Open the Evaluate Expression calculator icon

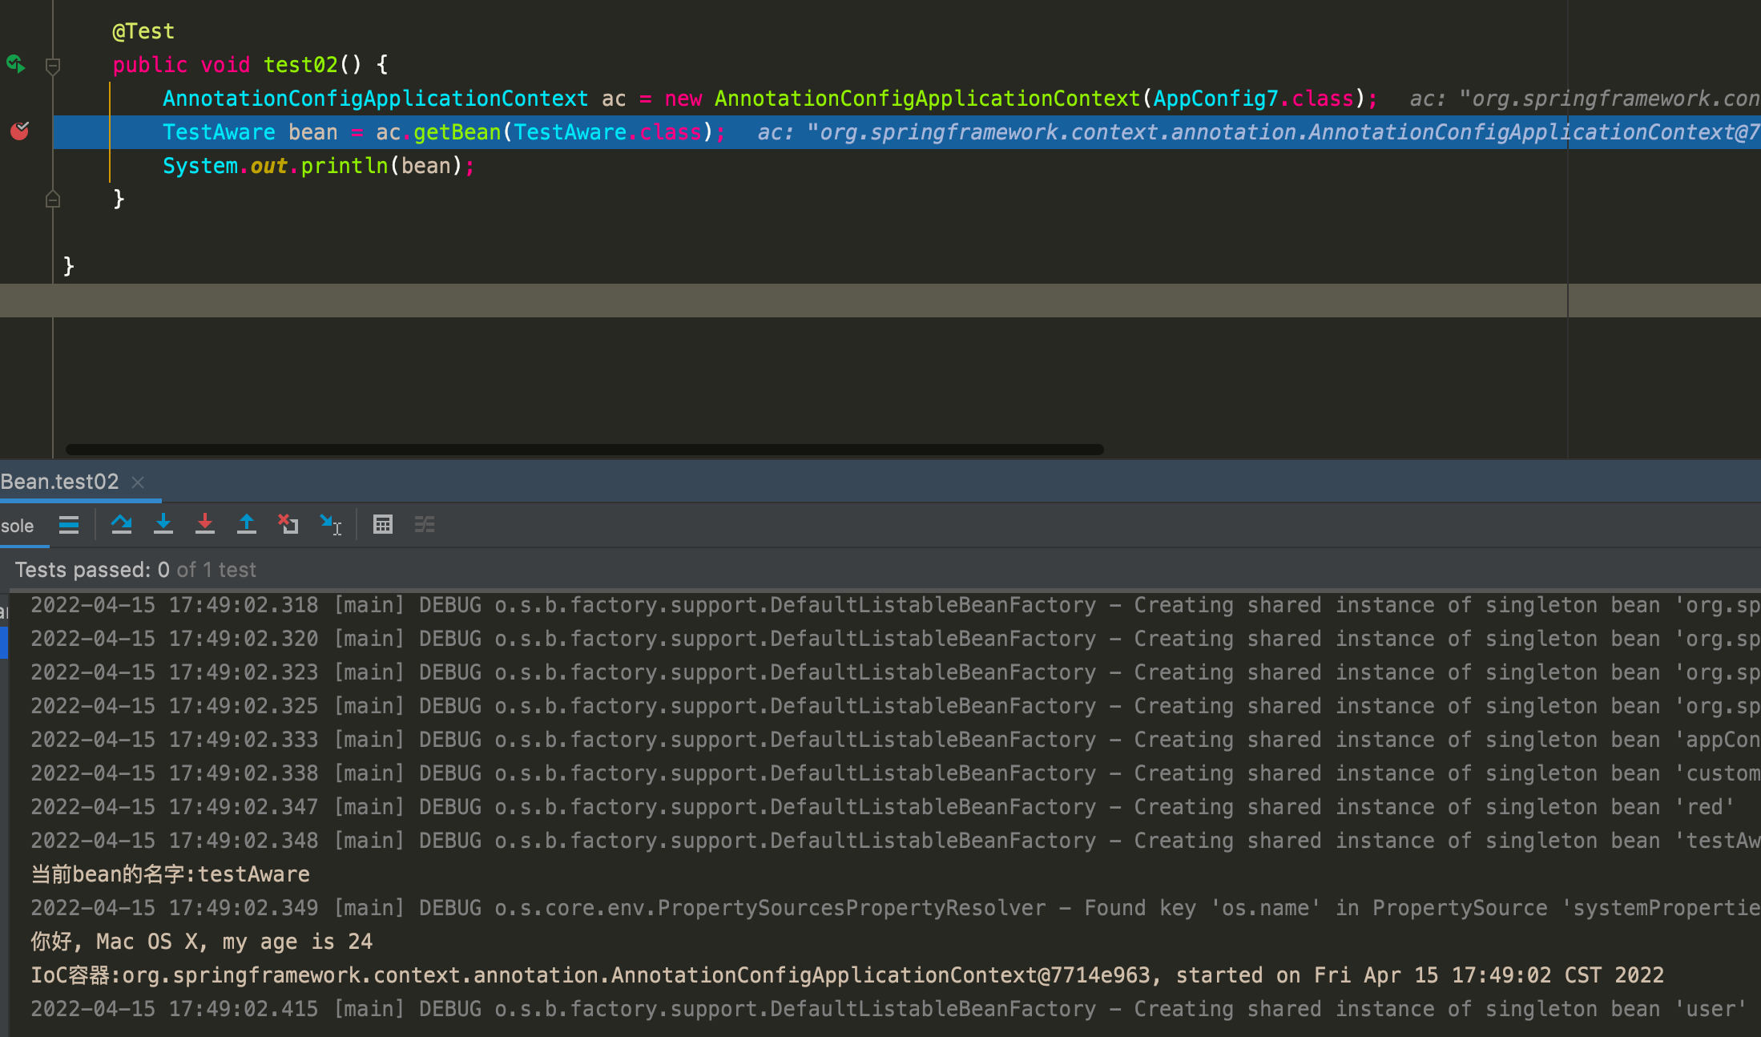[x=383, y=525]
